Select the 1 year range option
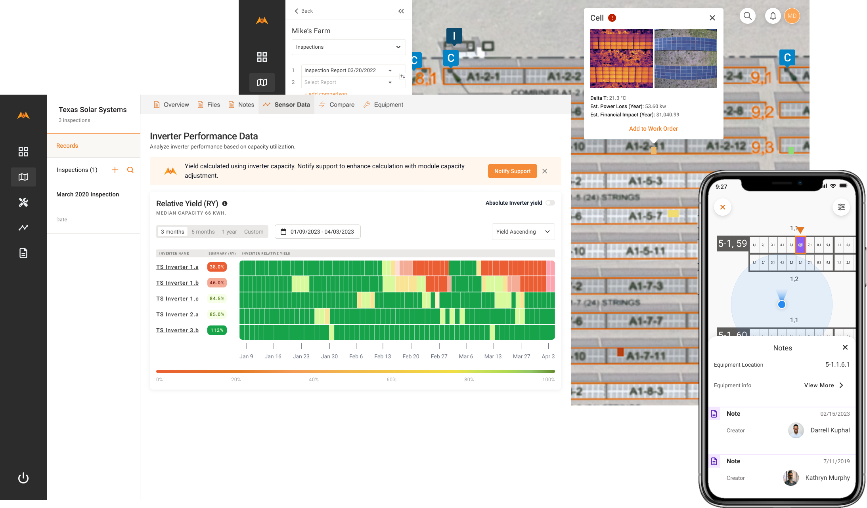Image resolution: width=867 pixels, height=508 pixels. pos(229,232)
